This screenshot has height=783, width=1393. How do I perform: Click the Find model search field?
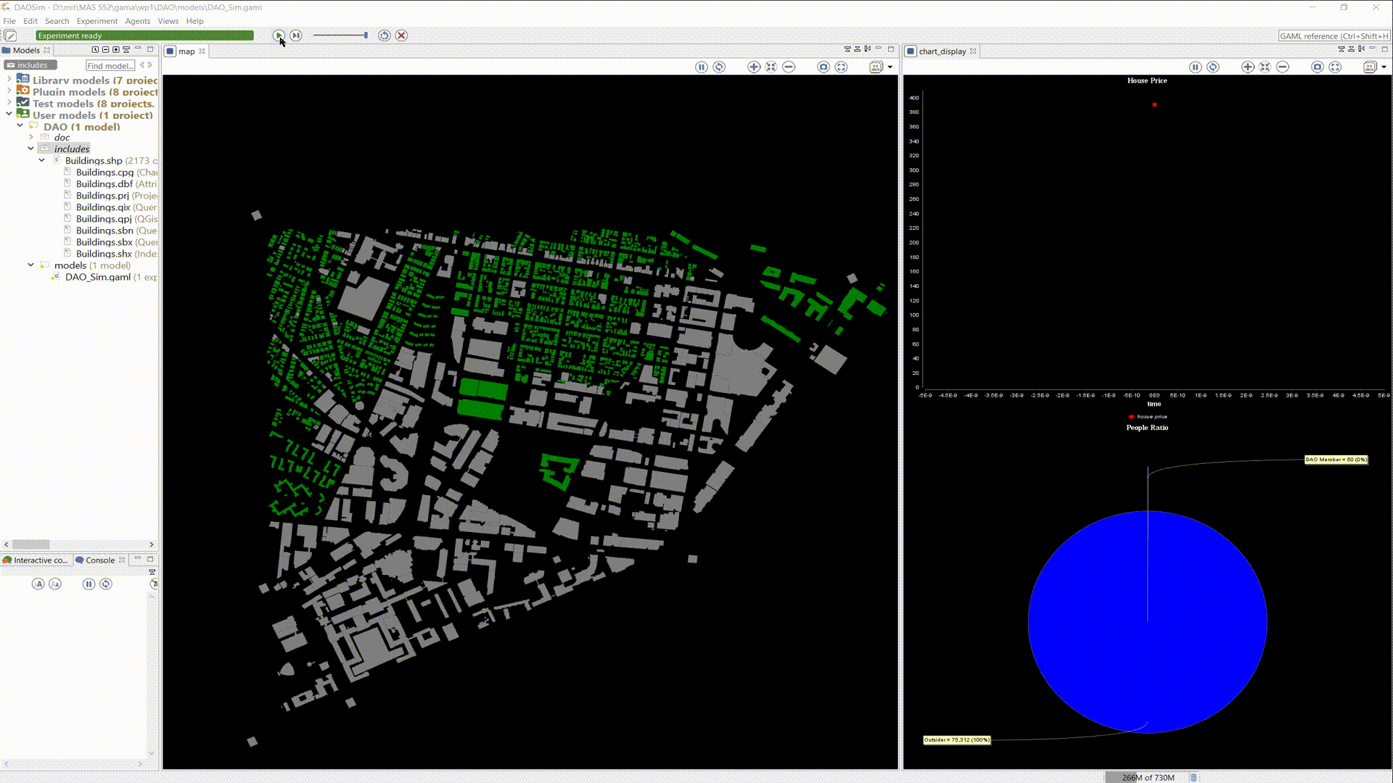(x=110, y=65)
